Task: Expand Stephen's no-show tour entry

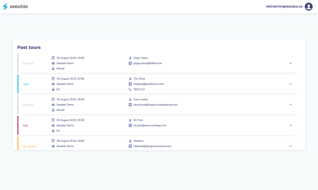Action: [290, 146]
